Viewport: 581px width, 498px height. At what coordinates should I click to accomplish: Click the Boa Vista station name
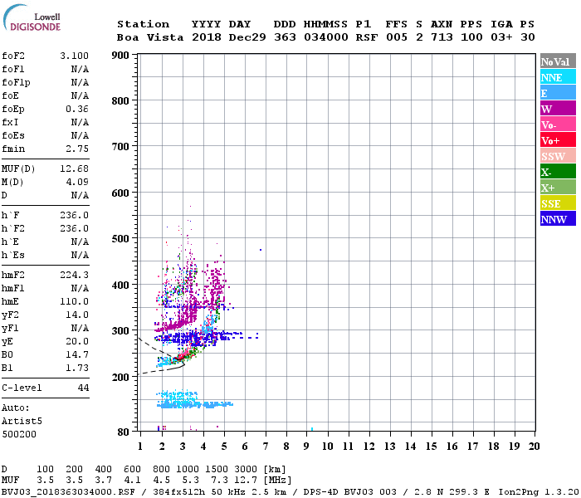[150, 37]
